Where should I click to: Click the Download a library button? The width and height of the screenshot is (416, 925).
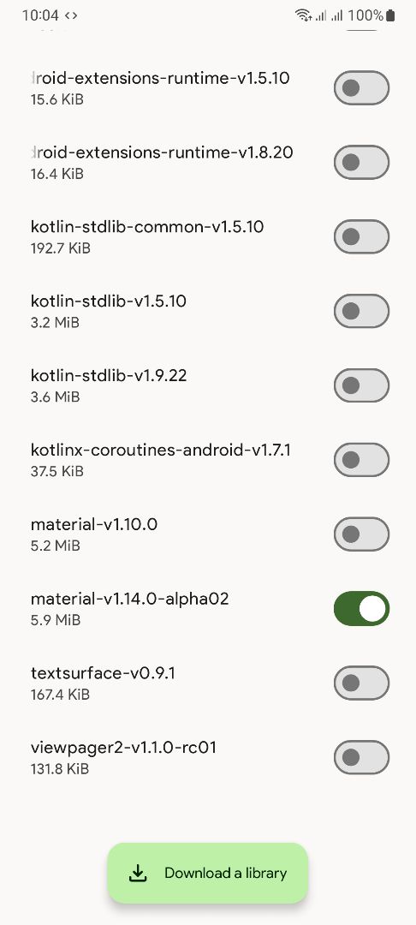coord(207,873)
